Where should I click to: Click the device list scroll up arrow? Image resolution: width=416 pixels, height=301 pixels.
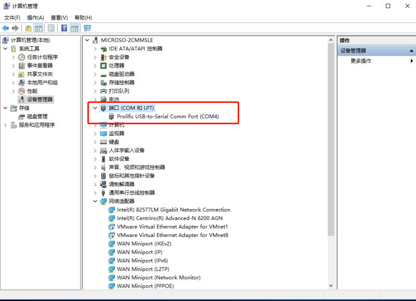point(331,40)
